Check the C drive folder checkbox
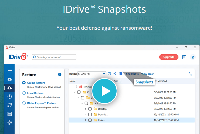The image size is (200, 134). 79,92
